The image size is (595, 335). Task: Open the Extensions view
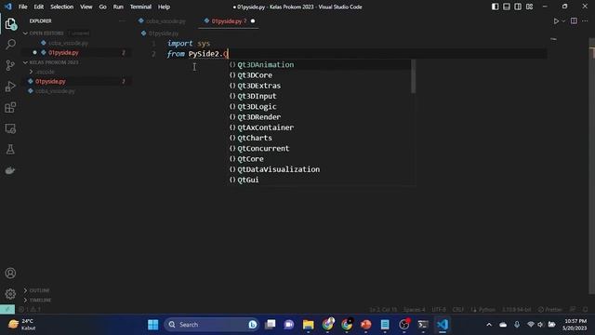point(10,108)
